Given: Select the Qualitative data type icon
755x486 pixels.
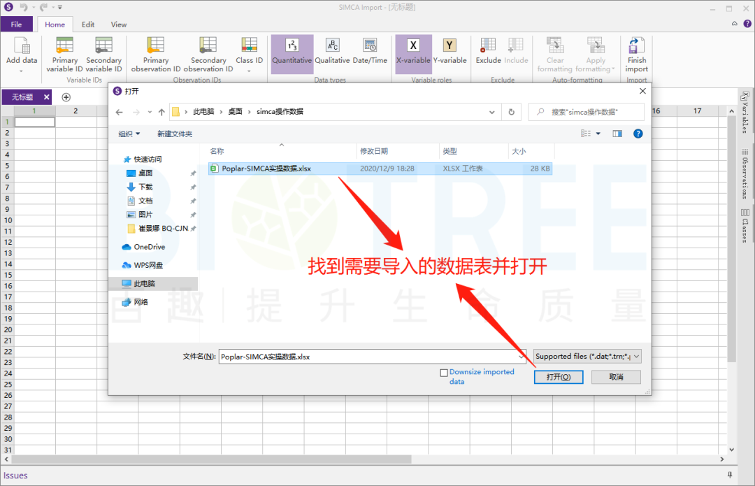Looking at the screenshot, I should tap(332, 52).
